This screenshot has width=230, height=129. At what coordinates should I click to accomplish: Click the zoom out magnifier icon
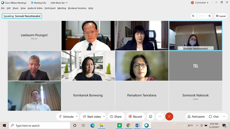[x=193, y=16]
